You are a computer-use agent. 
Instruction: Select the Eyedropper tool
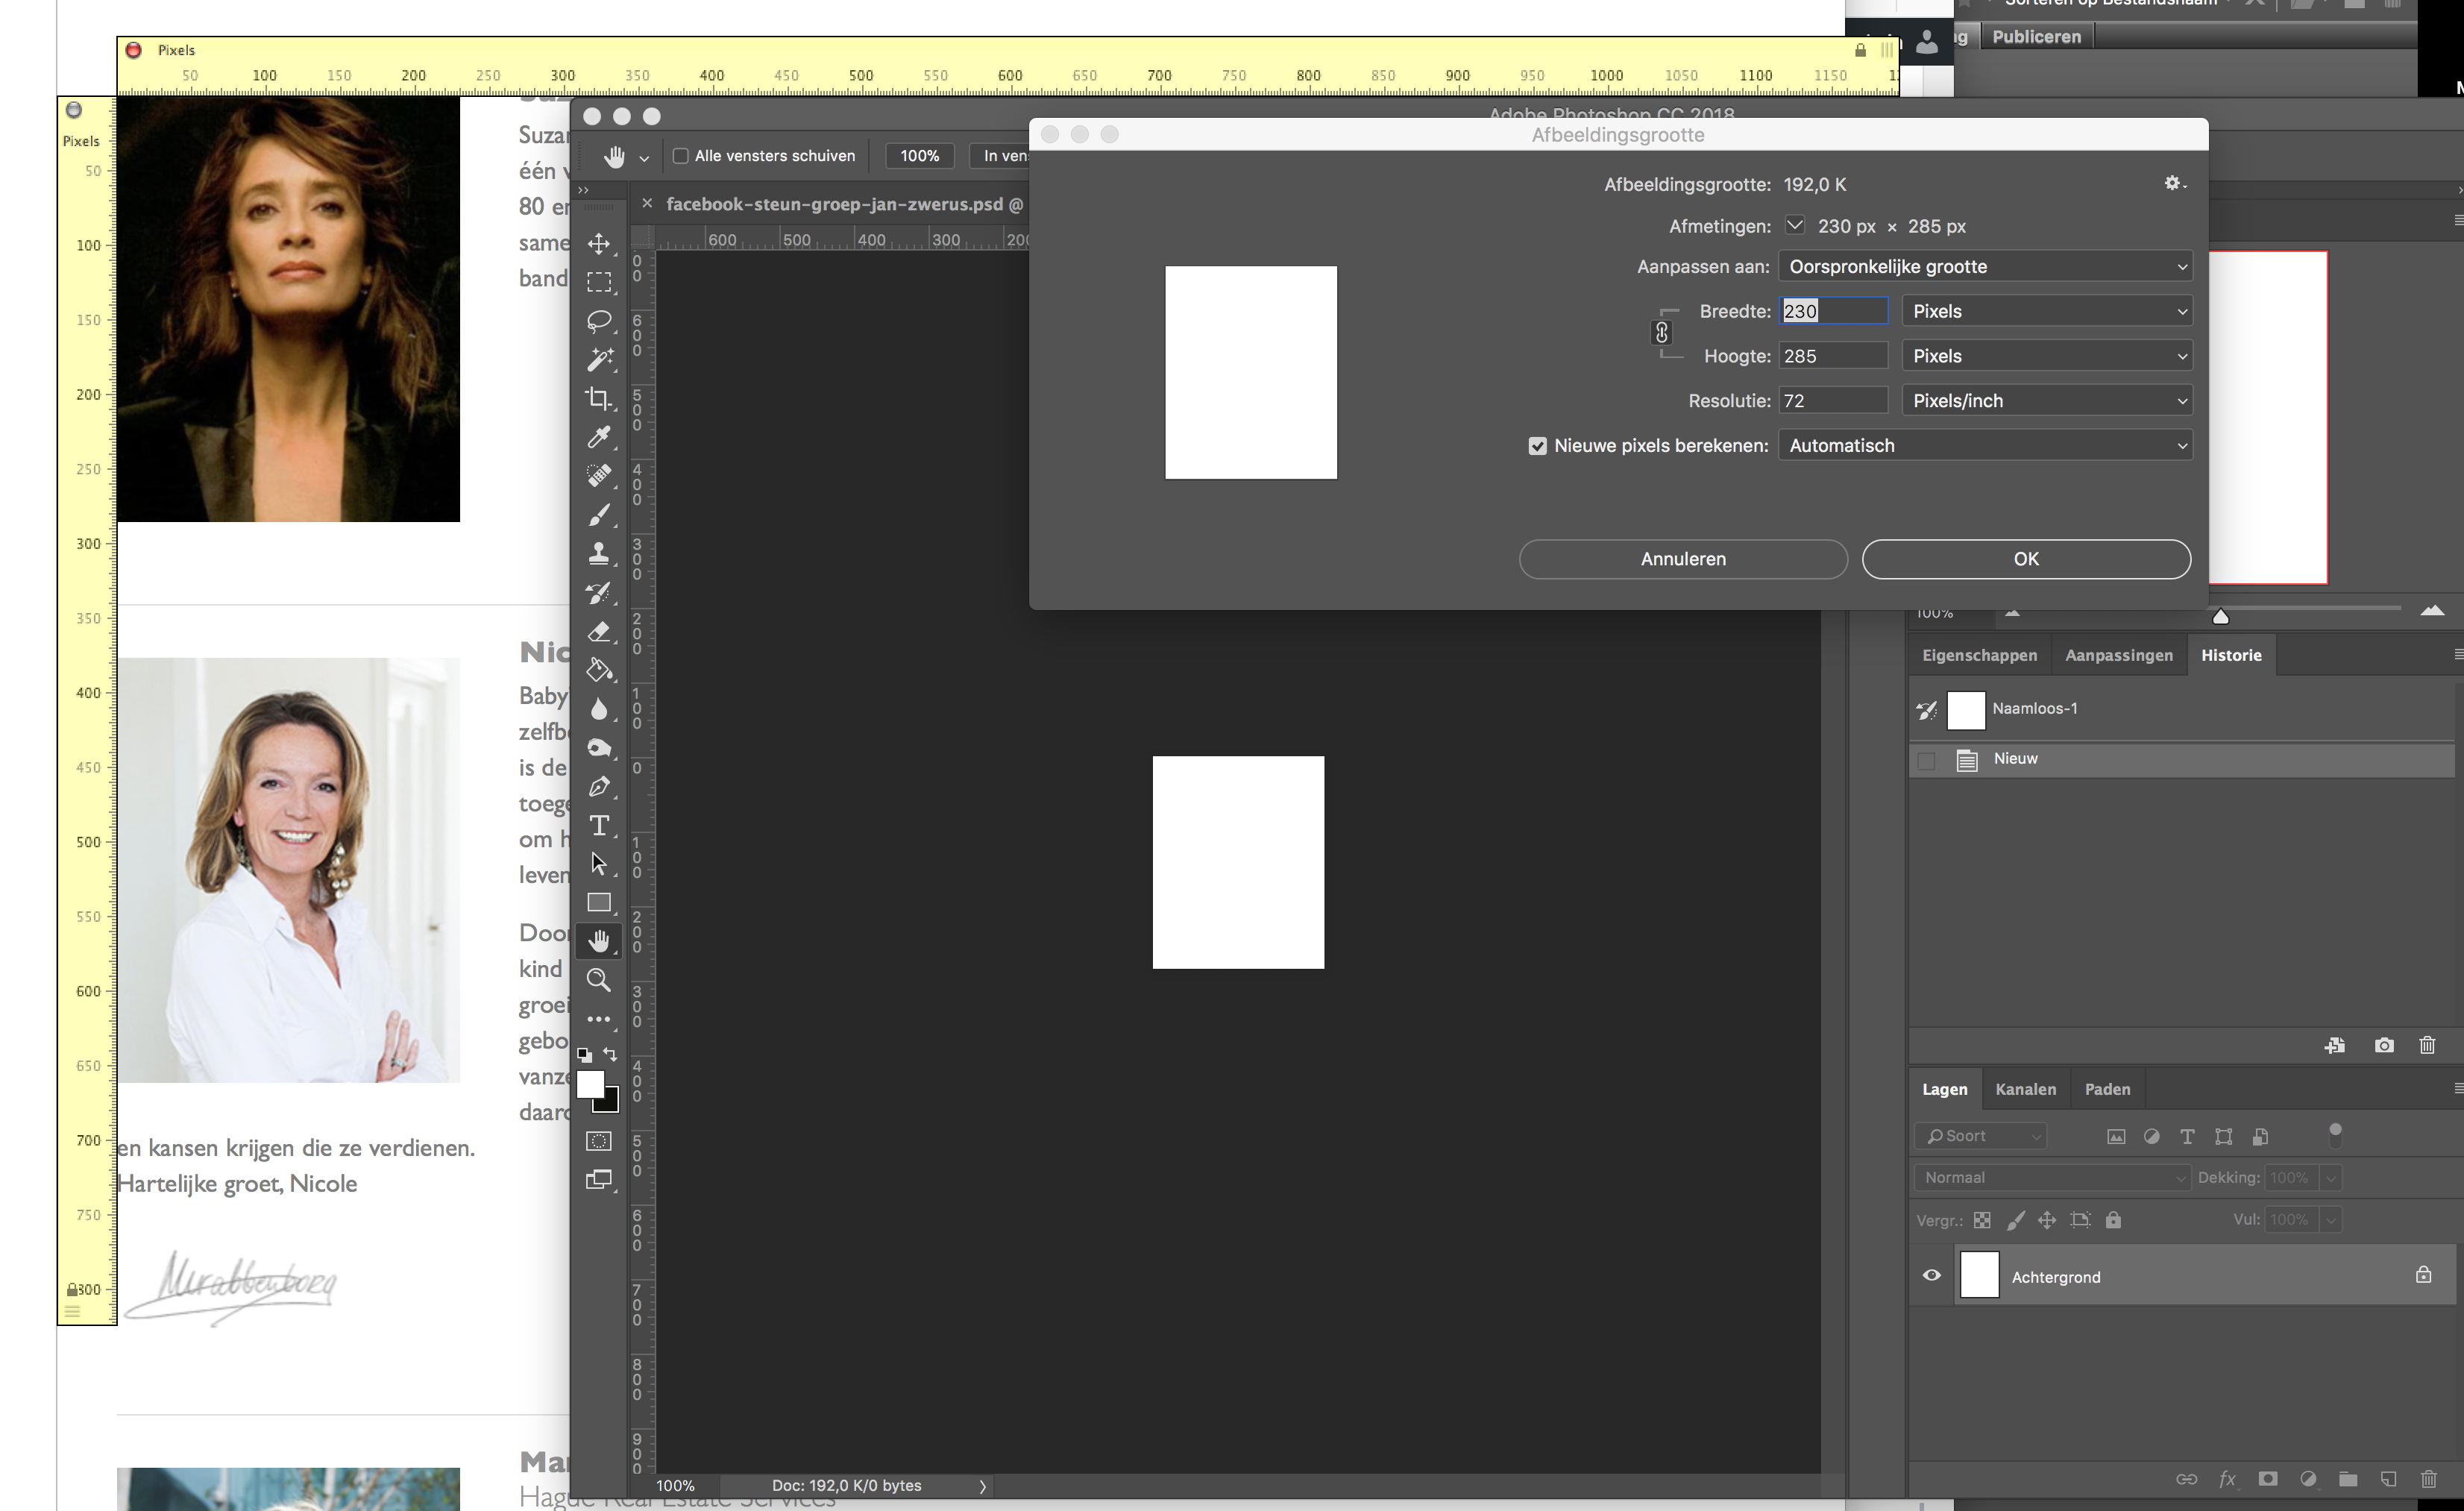click(598, 437)
